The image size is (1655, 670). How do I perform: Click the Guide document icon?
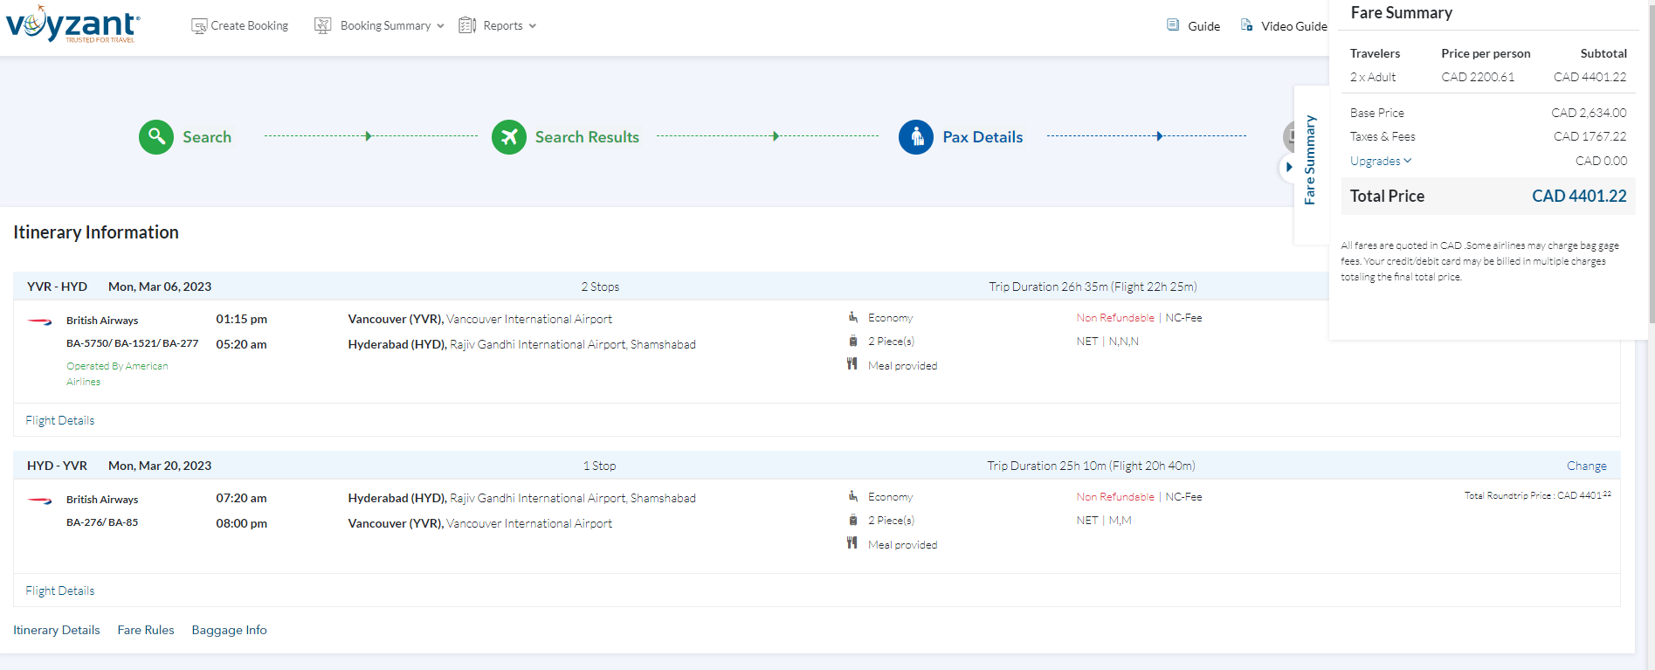click(x=1173, y=25)
